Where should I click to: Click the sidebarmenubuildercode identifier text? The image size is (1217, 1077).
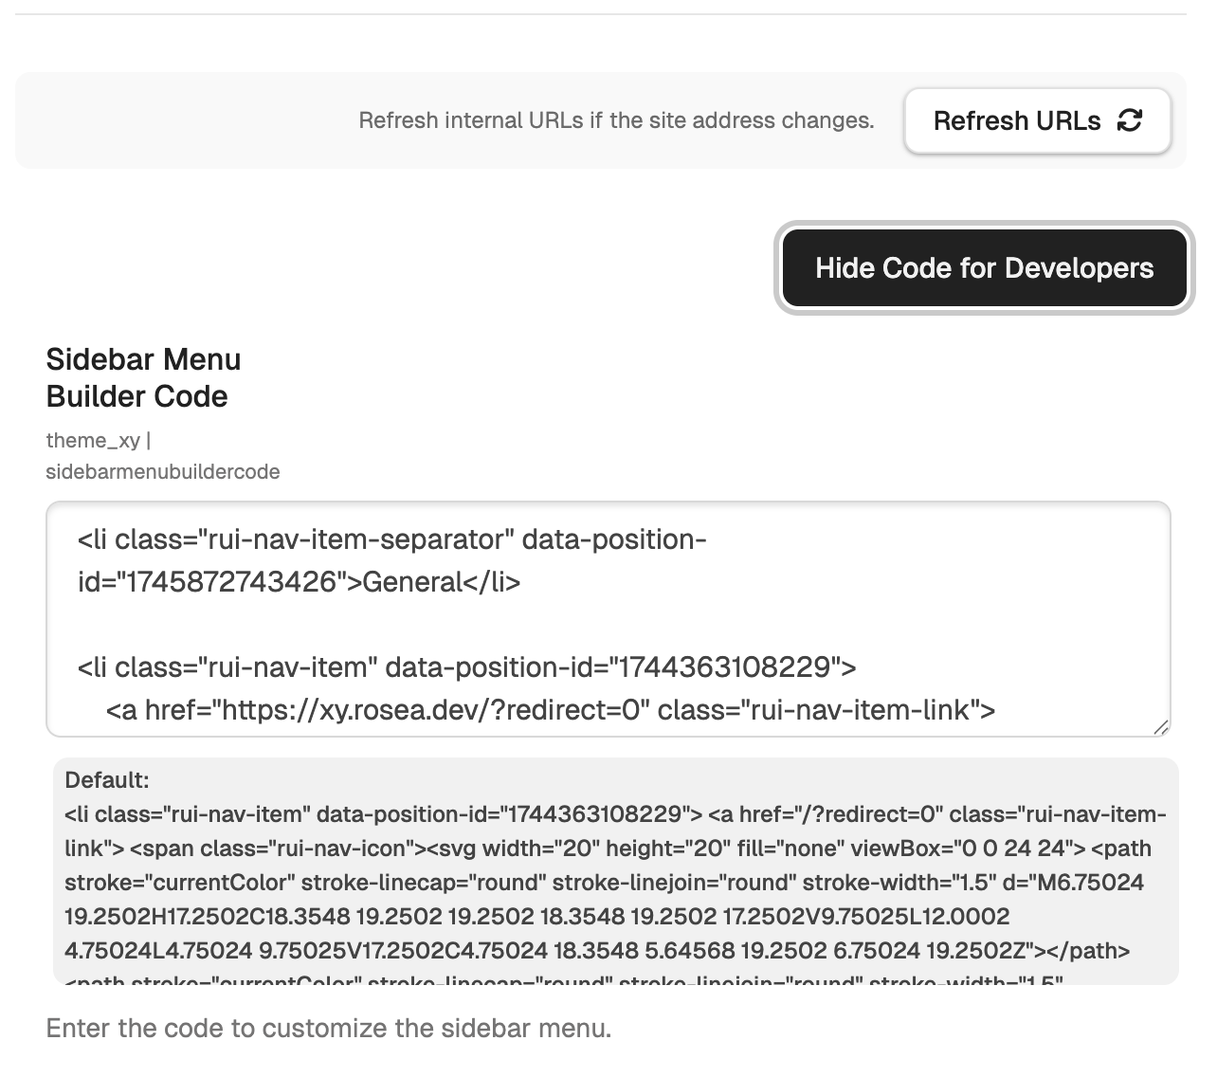click(x=163, y=471)
